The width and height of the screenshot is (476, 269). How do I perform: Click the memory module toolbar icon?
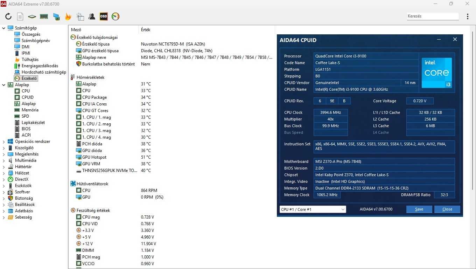[44, 16]
